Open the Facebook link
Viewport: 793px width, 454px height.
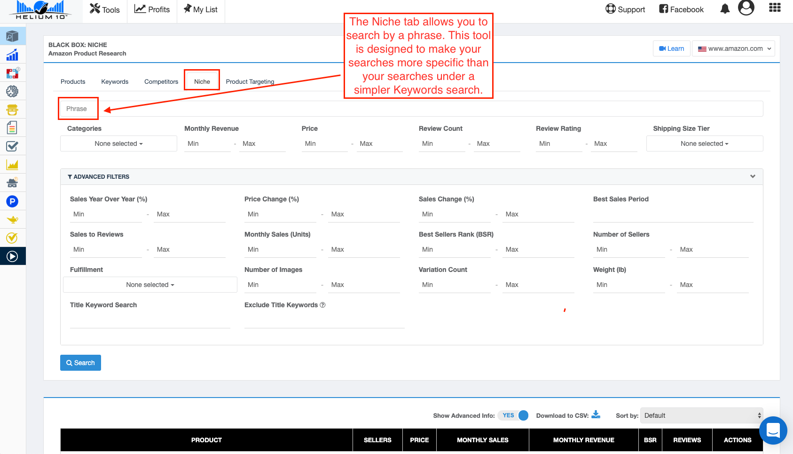click(681, 9)
